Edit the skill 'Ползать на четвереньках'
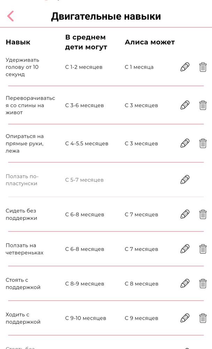 (185, 249)
